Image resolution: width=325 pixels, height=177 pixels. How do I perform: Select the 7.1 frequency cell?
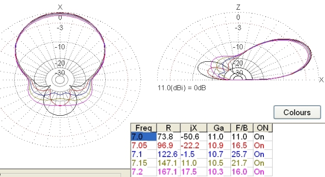coord(144,154)
